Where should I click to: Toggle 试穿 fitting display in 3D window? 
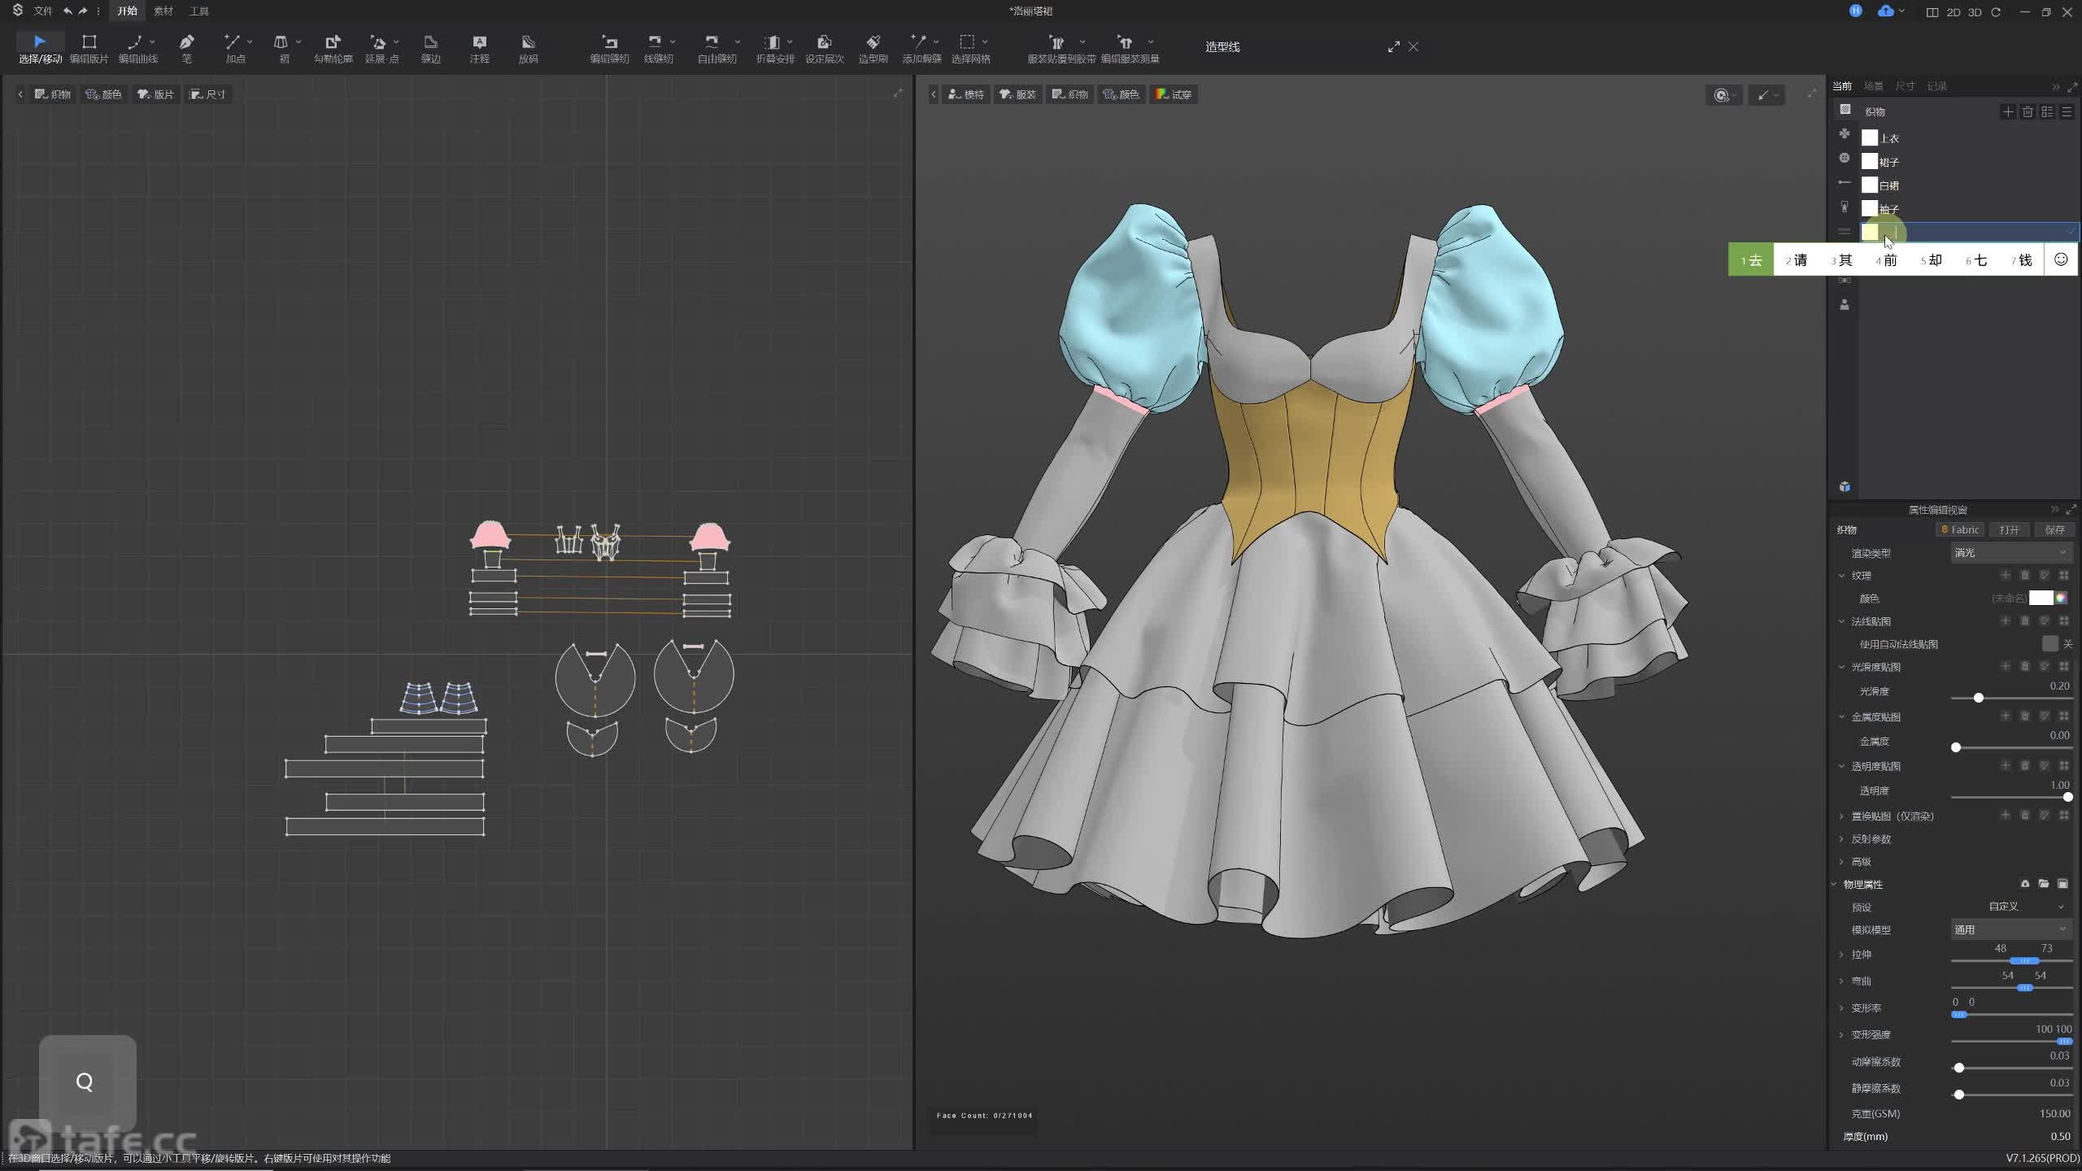[1173, 94]
